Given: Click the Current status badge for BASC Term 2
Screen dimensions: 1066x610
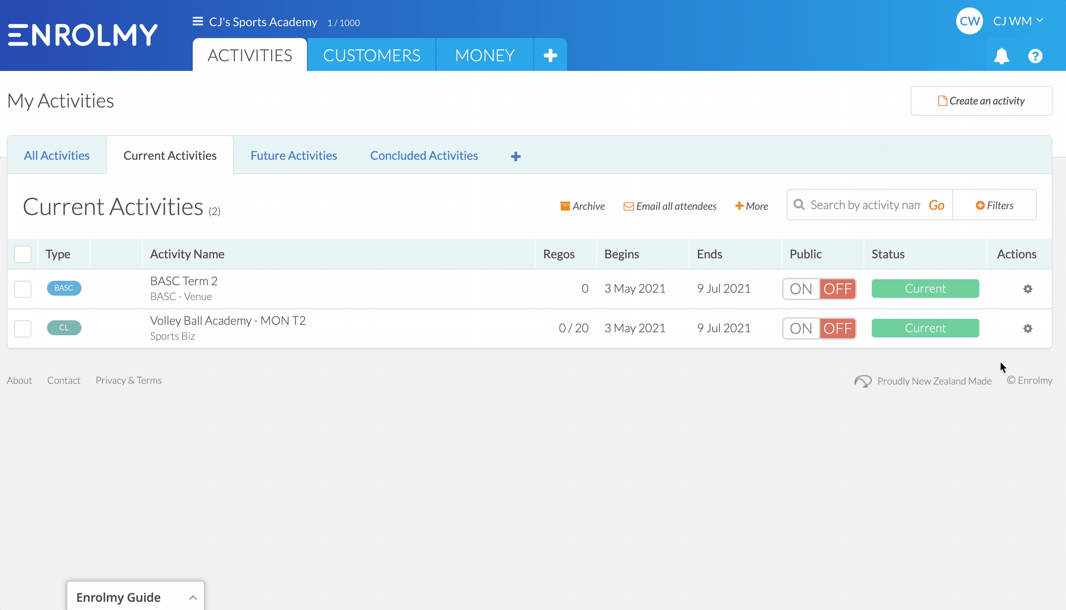Looking at the screenshot, I should click(x=925, y=288).
